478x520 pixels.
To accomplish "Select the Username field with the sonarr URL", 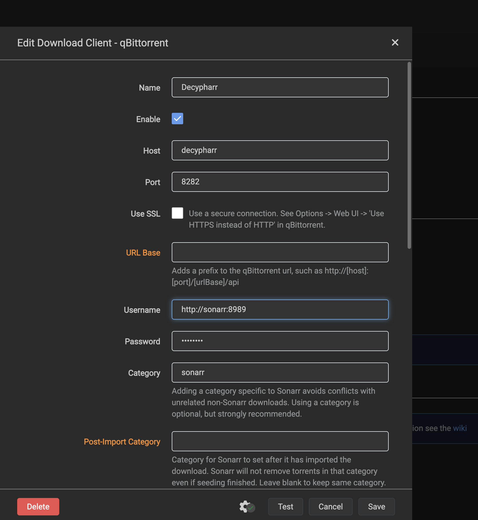I will pyautogui.click(x=280, y=310).
